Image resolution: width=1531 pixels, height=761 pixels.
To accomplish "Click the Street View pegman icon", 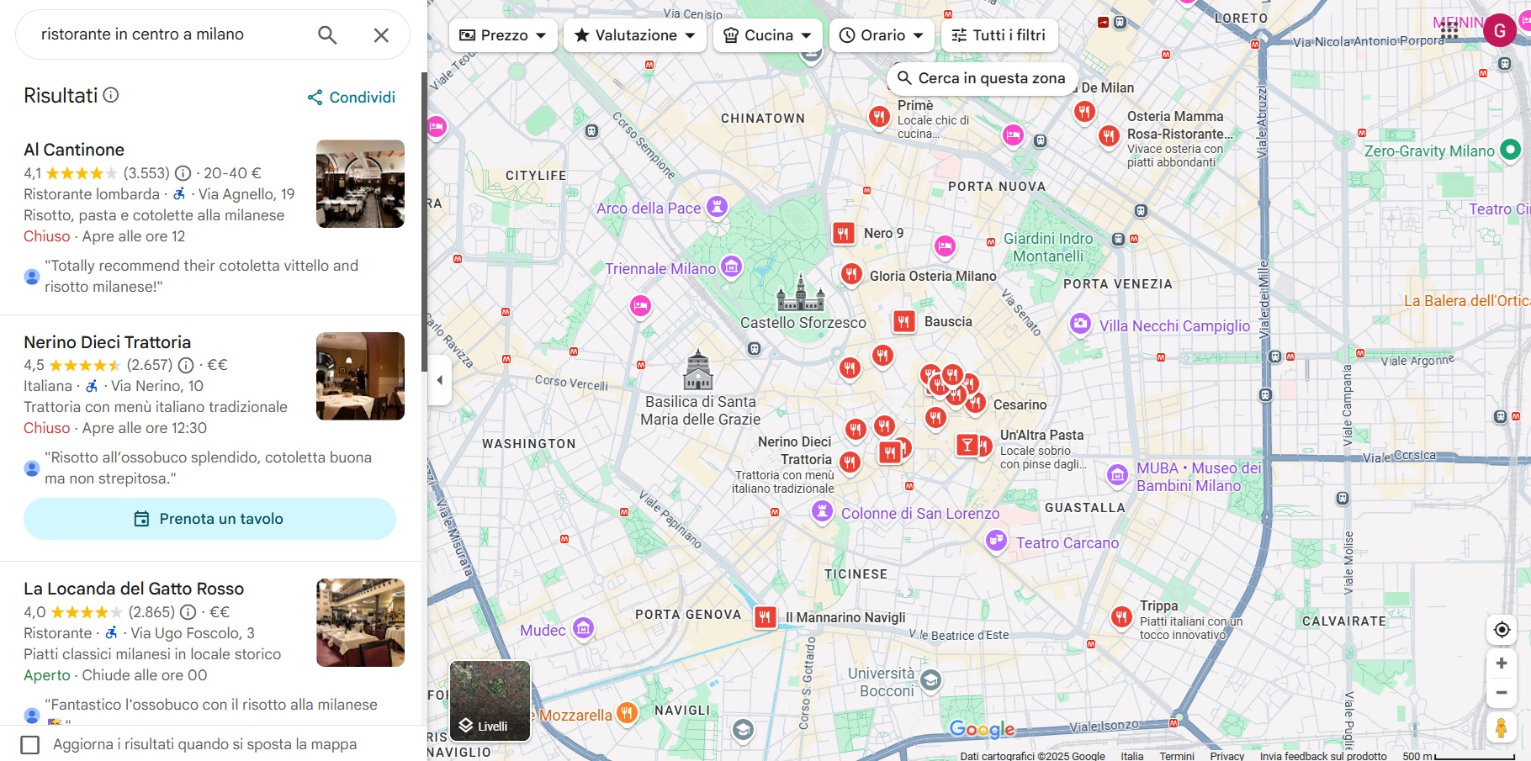I will point(1502,727).
